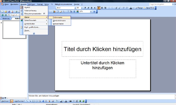Align text to the left

click(99, 8)
